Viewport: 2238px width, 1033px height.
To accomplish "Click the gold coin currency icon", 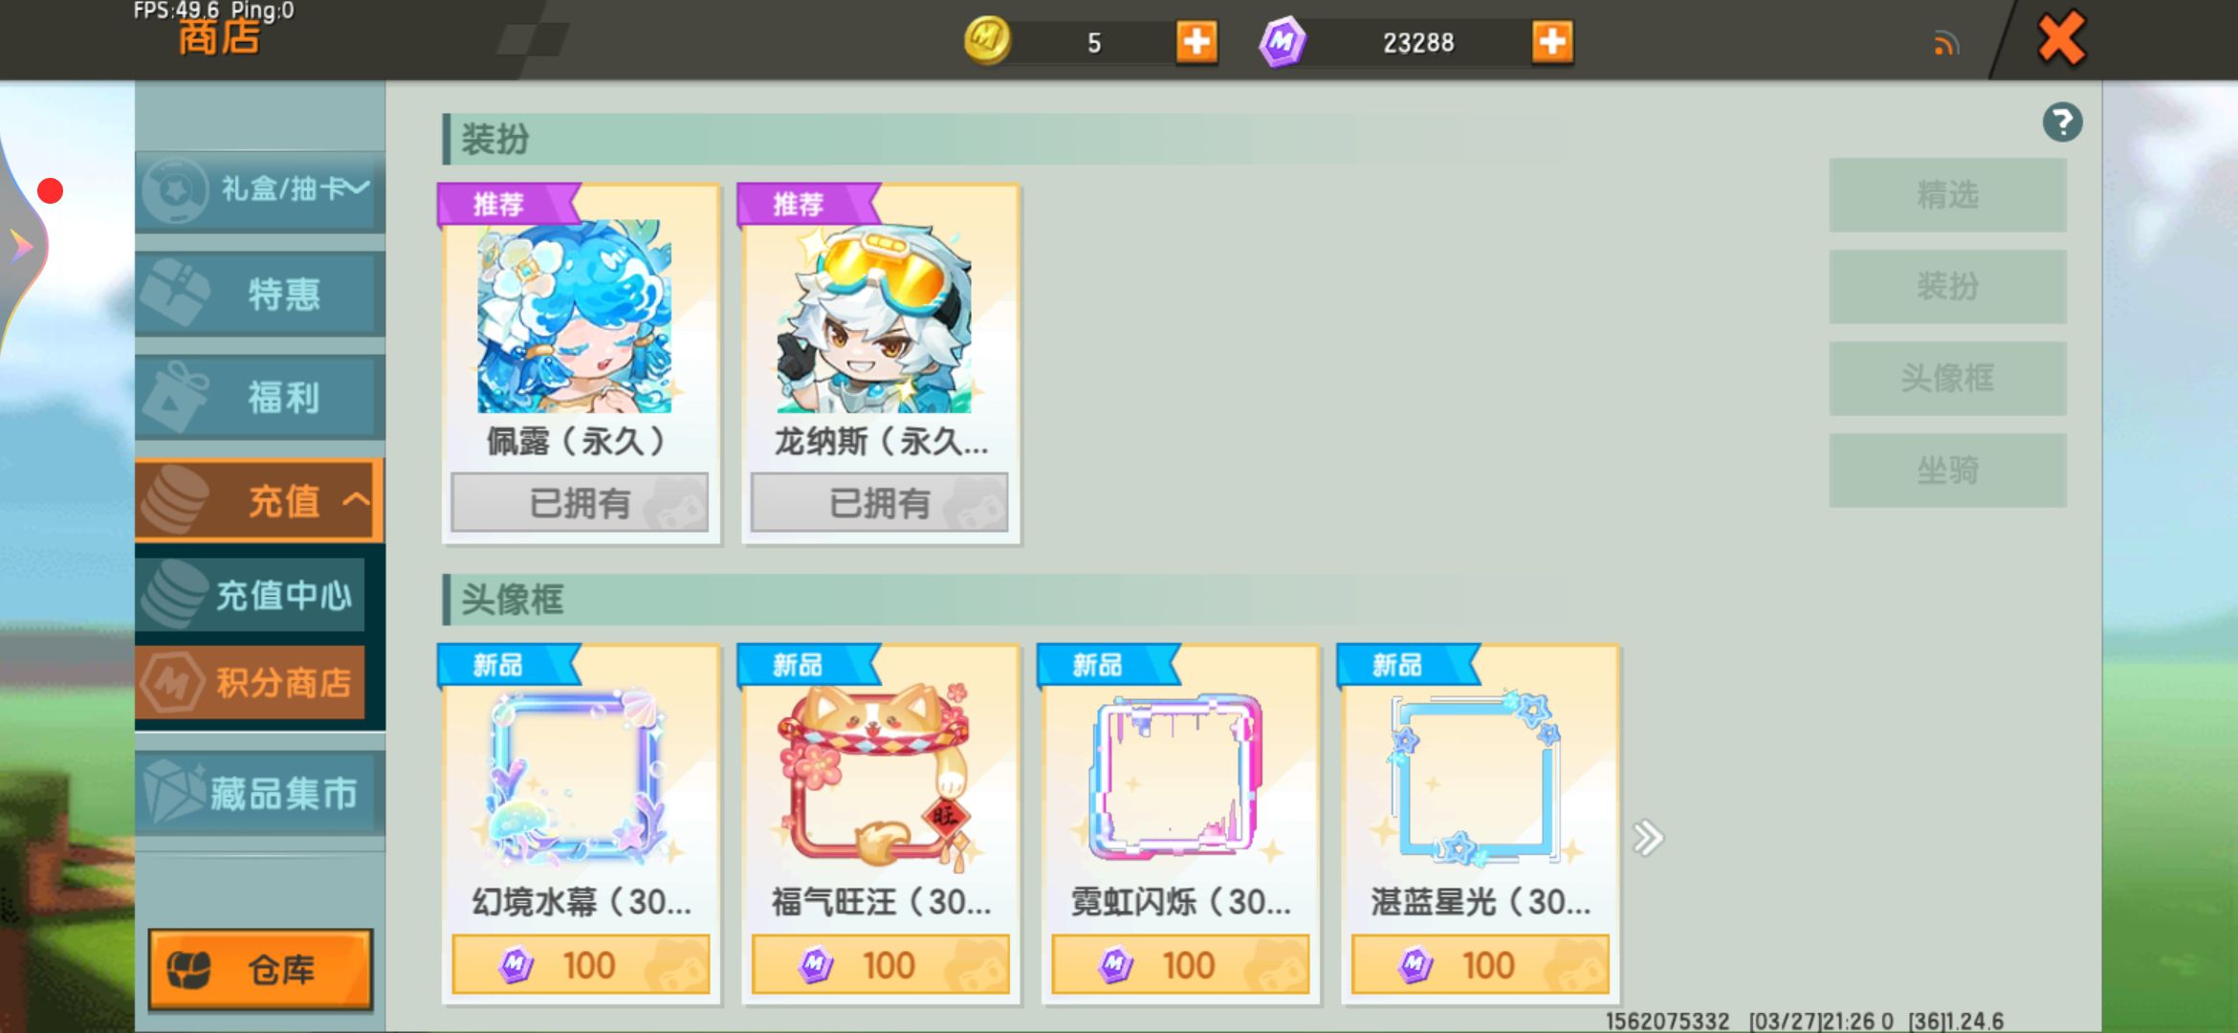I will [x=987, y=41].
